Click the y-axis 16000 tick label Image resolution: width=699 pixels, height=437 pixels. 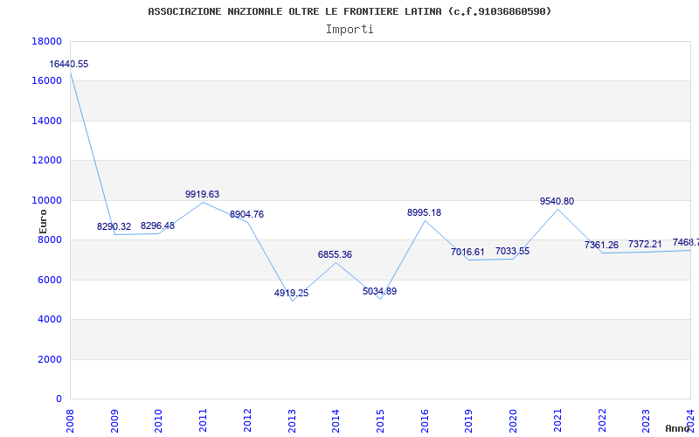click(47, 81)
